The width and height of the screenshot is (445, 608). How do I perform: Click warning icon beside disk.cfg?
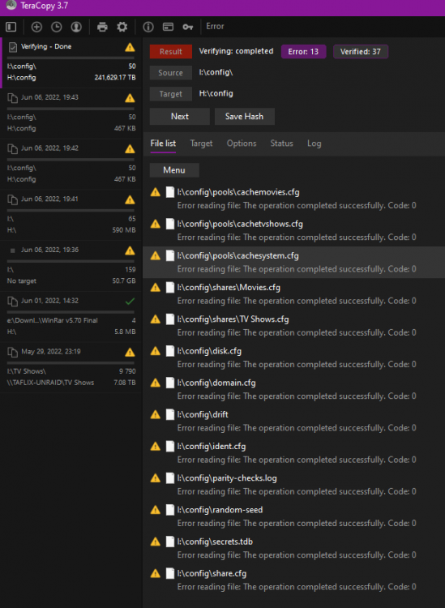coord(156,351)
